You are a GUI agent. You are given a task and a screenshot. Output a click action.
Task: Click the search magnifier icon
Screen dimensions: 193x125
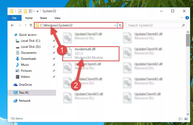(183, 25)
